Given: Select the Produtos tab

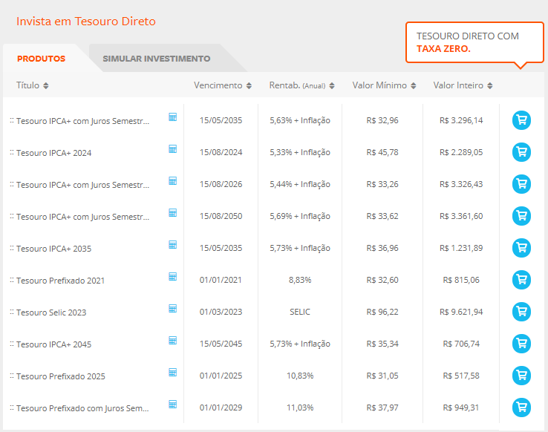Looking at the screenshot, I should [x=42, y=59].
